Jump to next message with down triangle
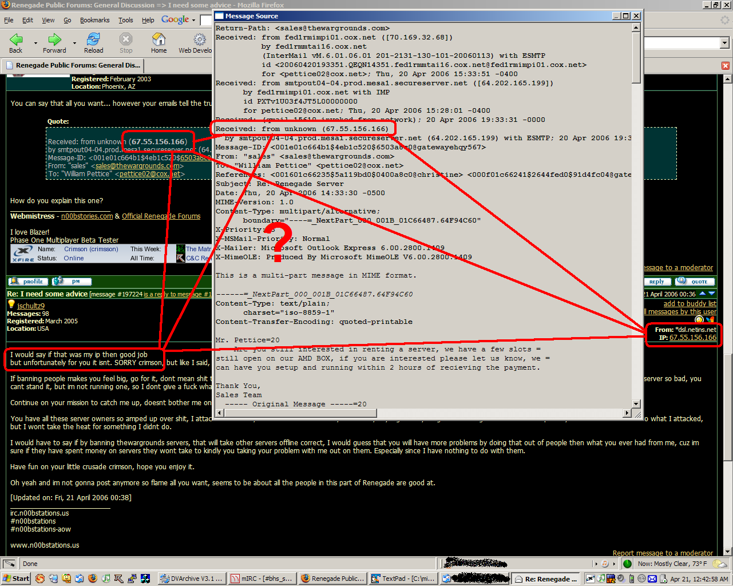This screenshot has width=733, height=586. [x=712, y=294]
